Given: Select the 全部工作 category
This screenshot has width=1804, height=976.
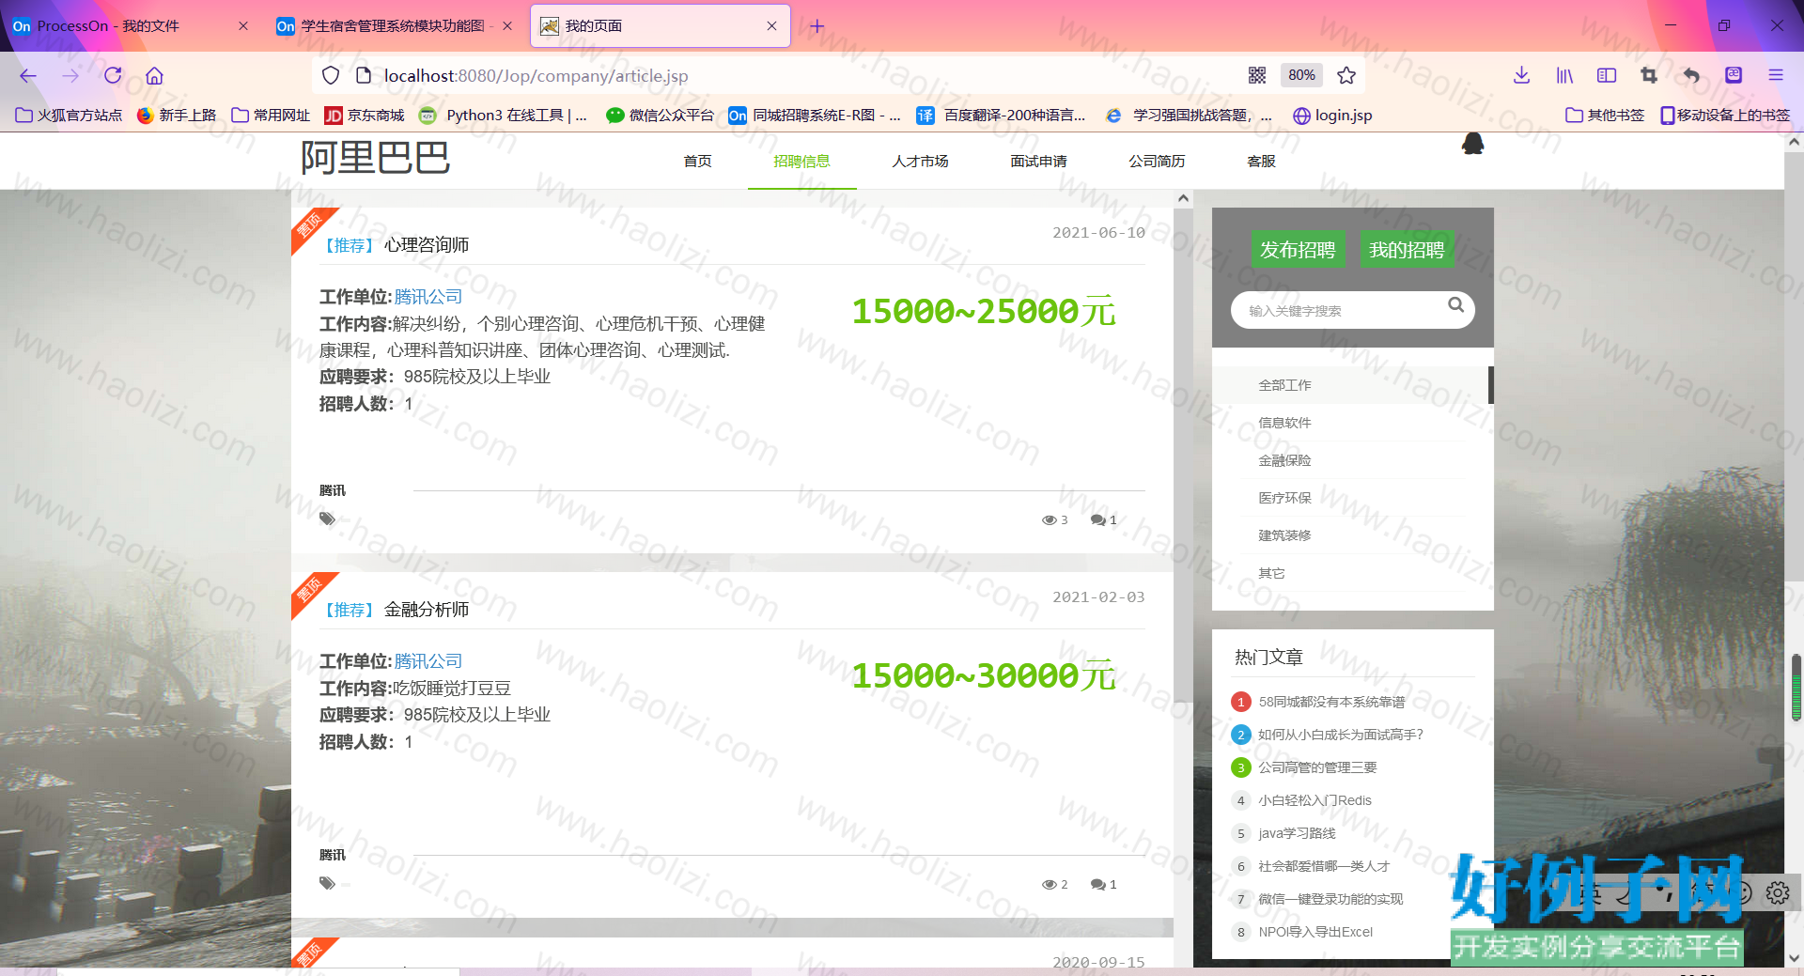Looking at the screenshot, I should point(1284,385).
